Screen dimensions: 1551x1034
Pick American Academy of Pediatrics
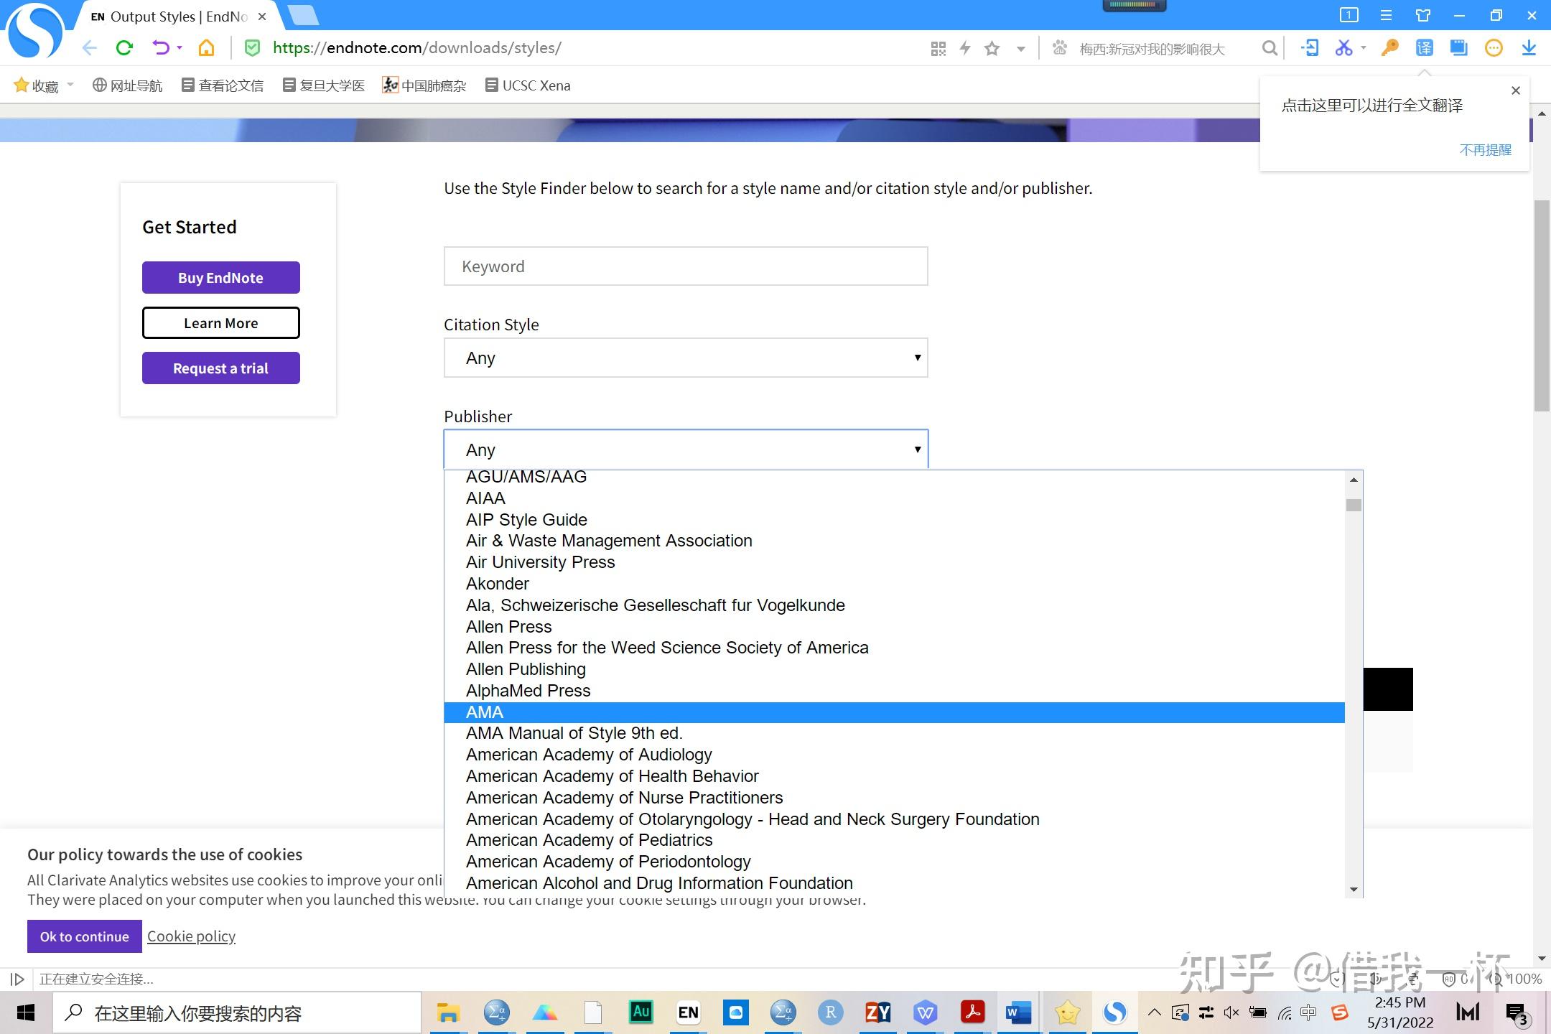point(894,840)
